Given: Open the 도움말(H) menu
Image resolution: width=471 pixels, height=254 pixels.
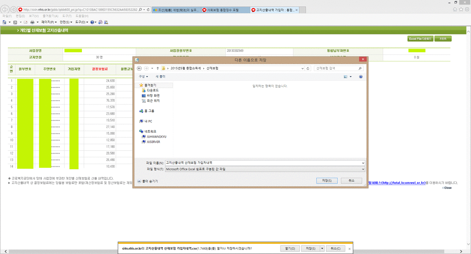Looking at the screenshot, I should [82, 16].
